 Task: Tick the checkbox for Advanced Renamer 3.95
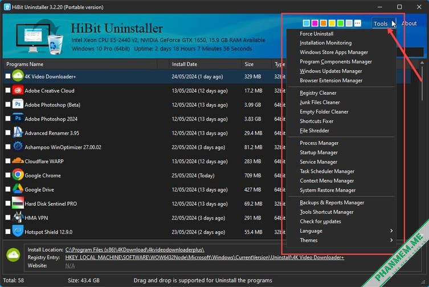click(x=8, y=133)
